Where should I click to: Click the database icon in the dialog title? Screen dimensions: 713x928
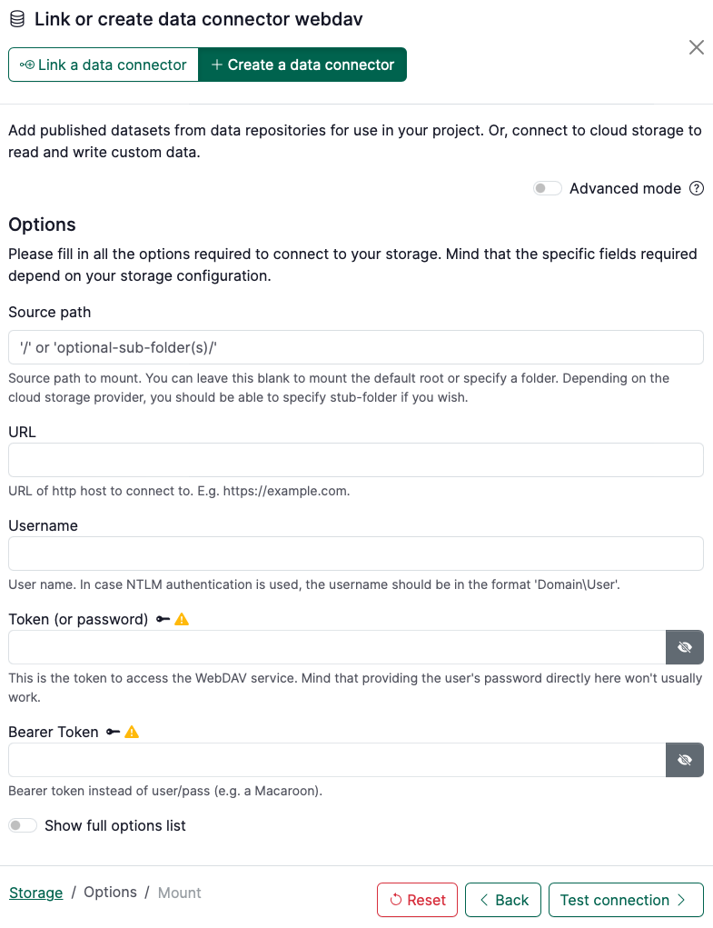[x=17, y=19]
